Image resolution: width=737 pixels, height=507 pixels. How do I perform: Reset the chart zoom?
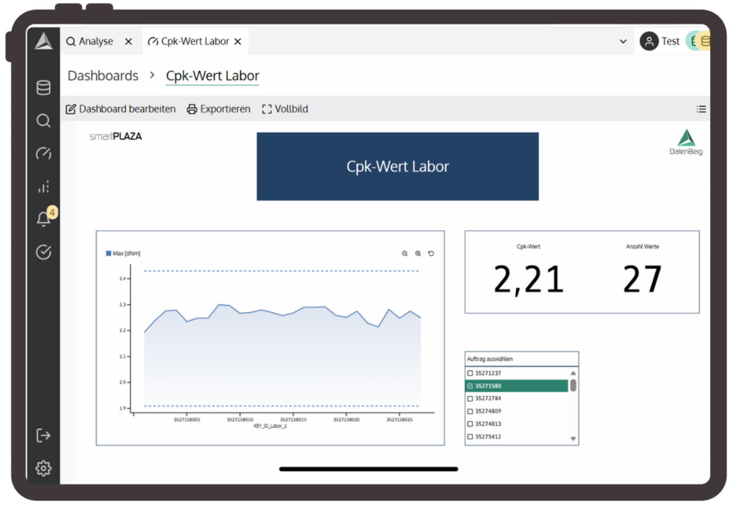point(431,253)
